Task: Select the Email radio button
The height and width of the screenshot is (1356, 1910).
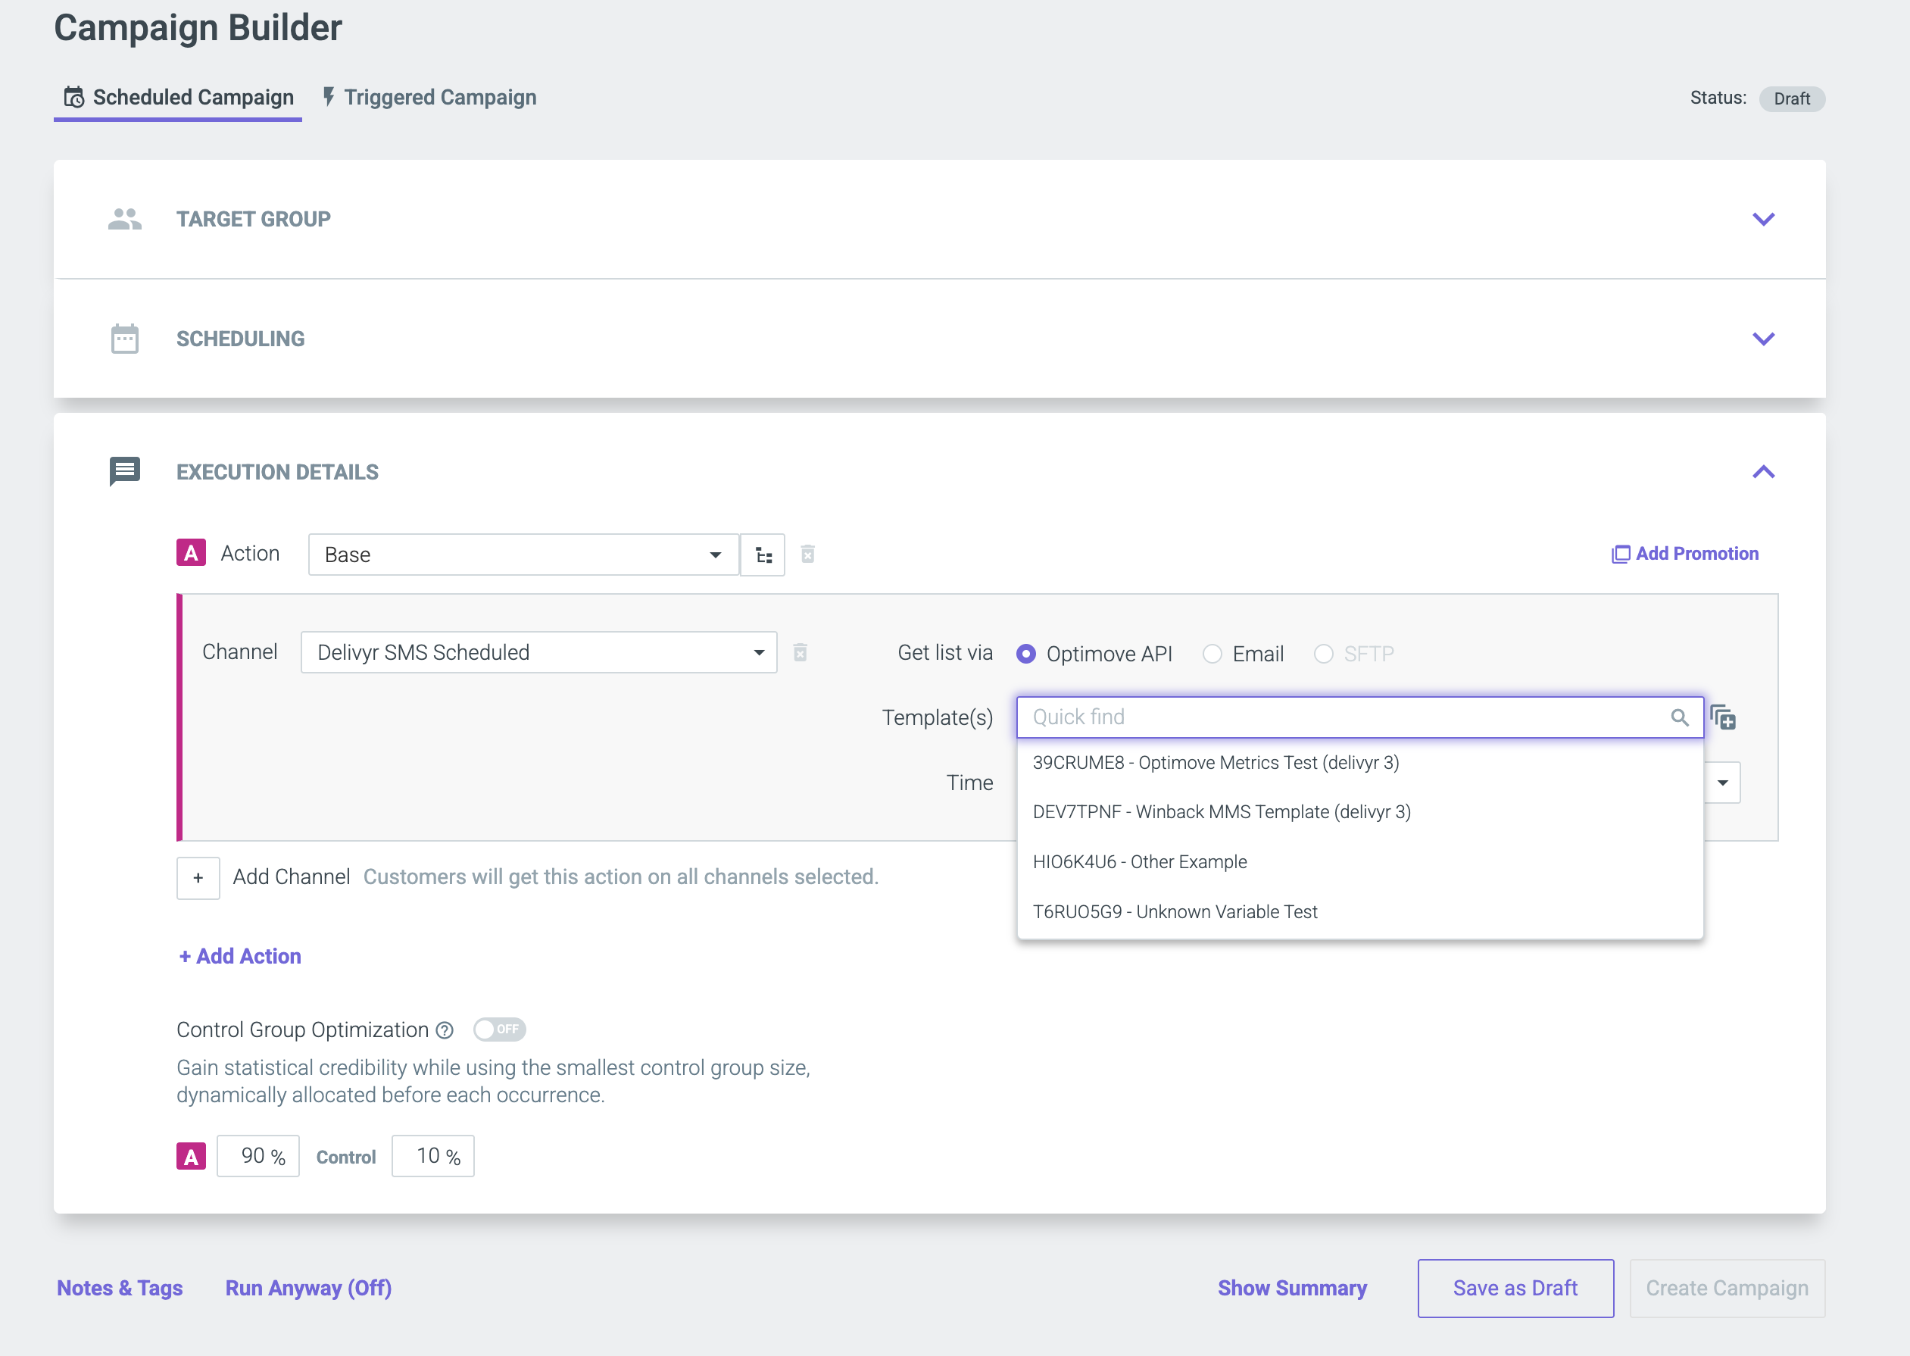Action: pyautogui.click(x=1212, y=654)
